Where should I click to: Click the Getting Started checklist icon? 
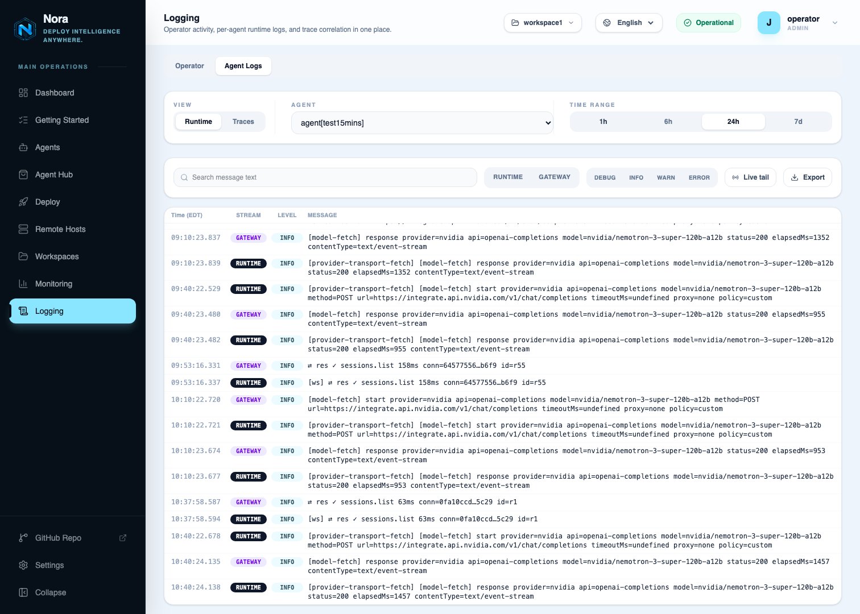coord(23,120)
